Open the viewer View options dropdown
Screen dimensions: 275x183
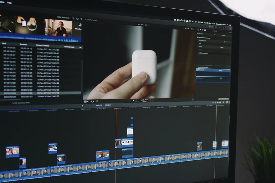193,29
